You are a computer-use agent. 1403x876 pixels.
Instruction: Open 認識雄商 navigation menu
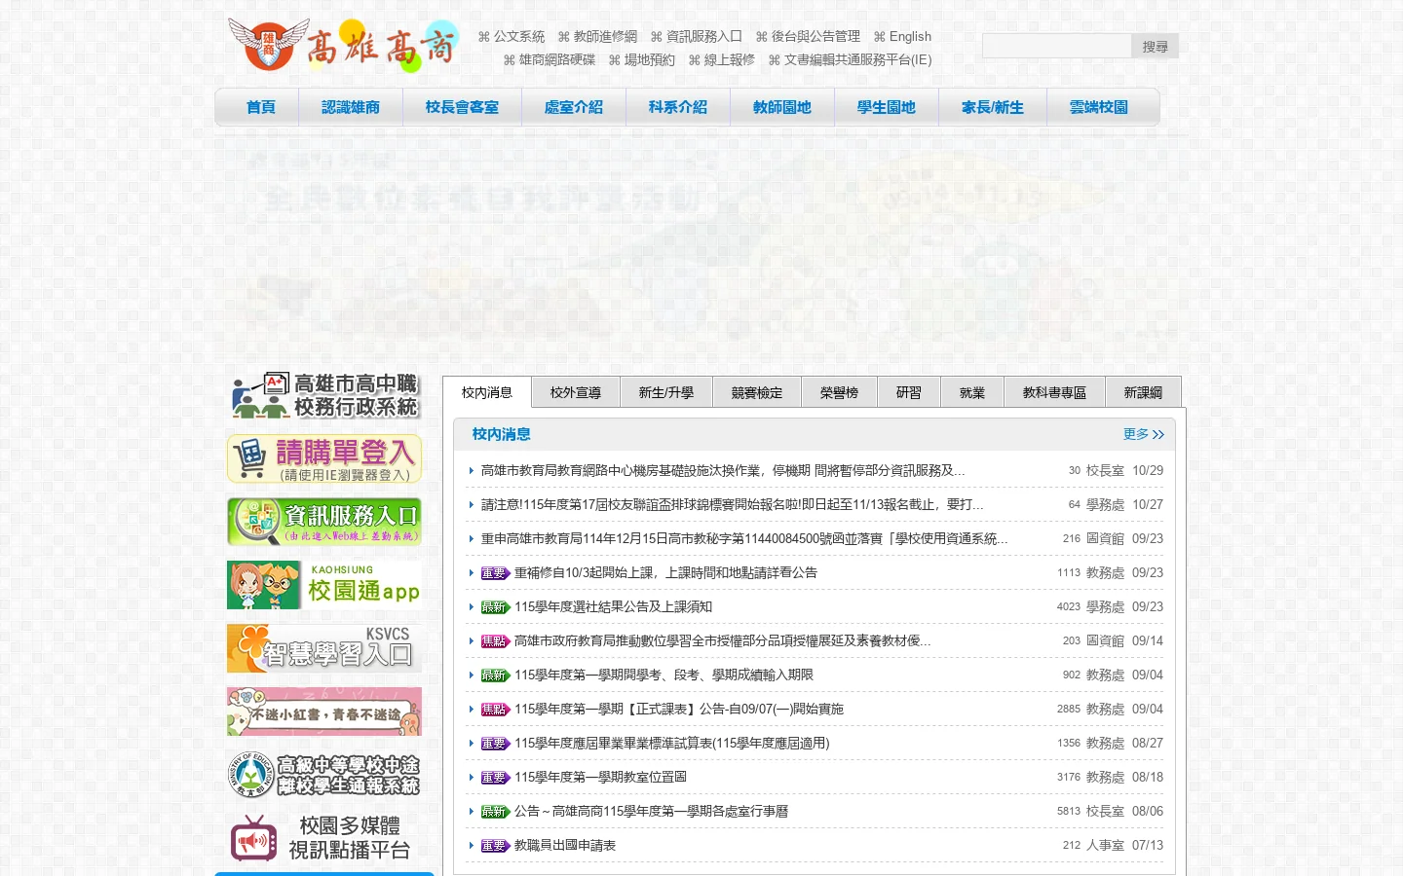(x=351, y=107)
